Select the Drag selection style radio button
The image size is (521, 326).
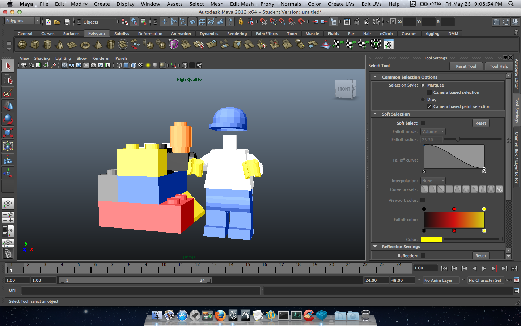coord(423,99)
